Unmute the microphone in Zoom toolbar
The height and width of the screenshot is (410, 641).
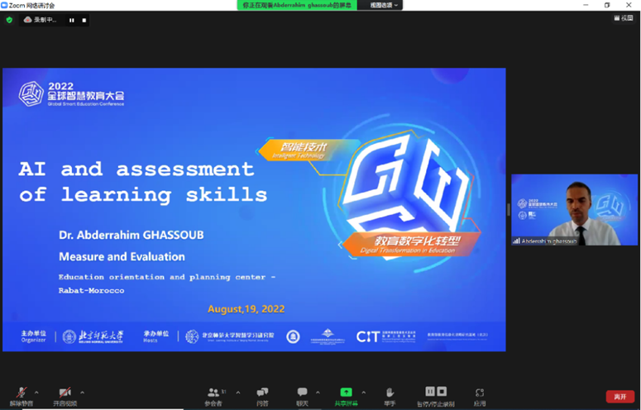coord(22,394)
